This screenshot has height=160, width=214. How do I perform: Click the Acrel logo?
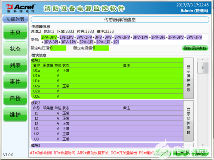(x=21, y=8)
